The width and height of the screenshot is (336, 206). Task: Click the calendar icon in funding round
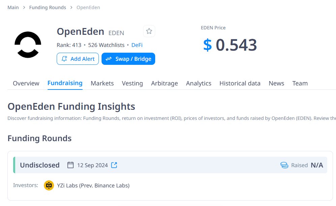coord(71,165)
